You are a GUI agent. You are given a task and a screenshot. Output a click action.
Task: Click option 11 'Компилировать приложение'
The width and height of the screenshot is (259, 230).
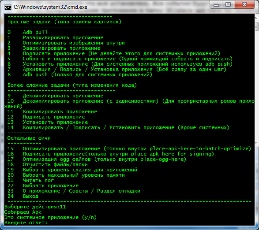tap(52, 111)
